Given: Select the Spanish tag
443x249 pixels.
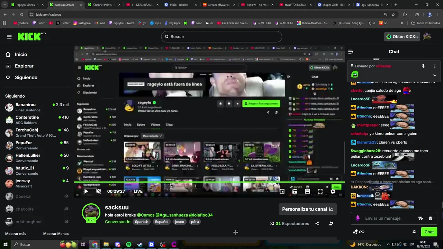Looking at the screenshot, I should click(x=142, y=222).
